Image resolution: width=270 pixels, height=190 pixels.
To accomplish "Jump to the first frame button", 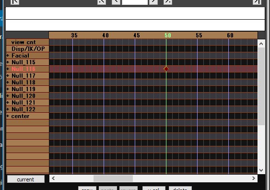I will pyautogui.click(x=15, y=2).
